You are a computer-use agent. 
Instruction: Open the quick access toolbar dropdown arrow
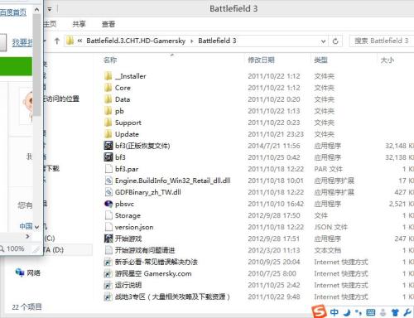[50, 9]
